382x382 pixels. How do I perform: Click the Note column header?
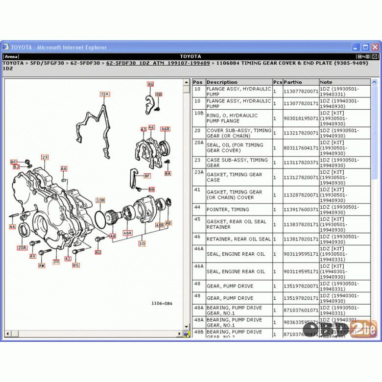coord(345,82)
